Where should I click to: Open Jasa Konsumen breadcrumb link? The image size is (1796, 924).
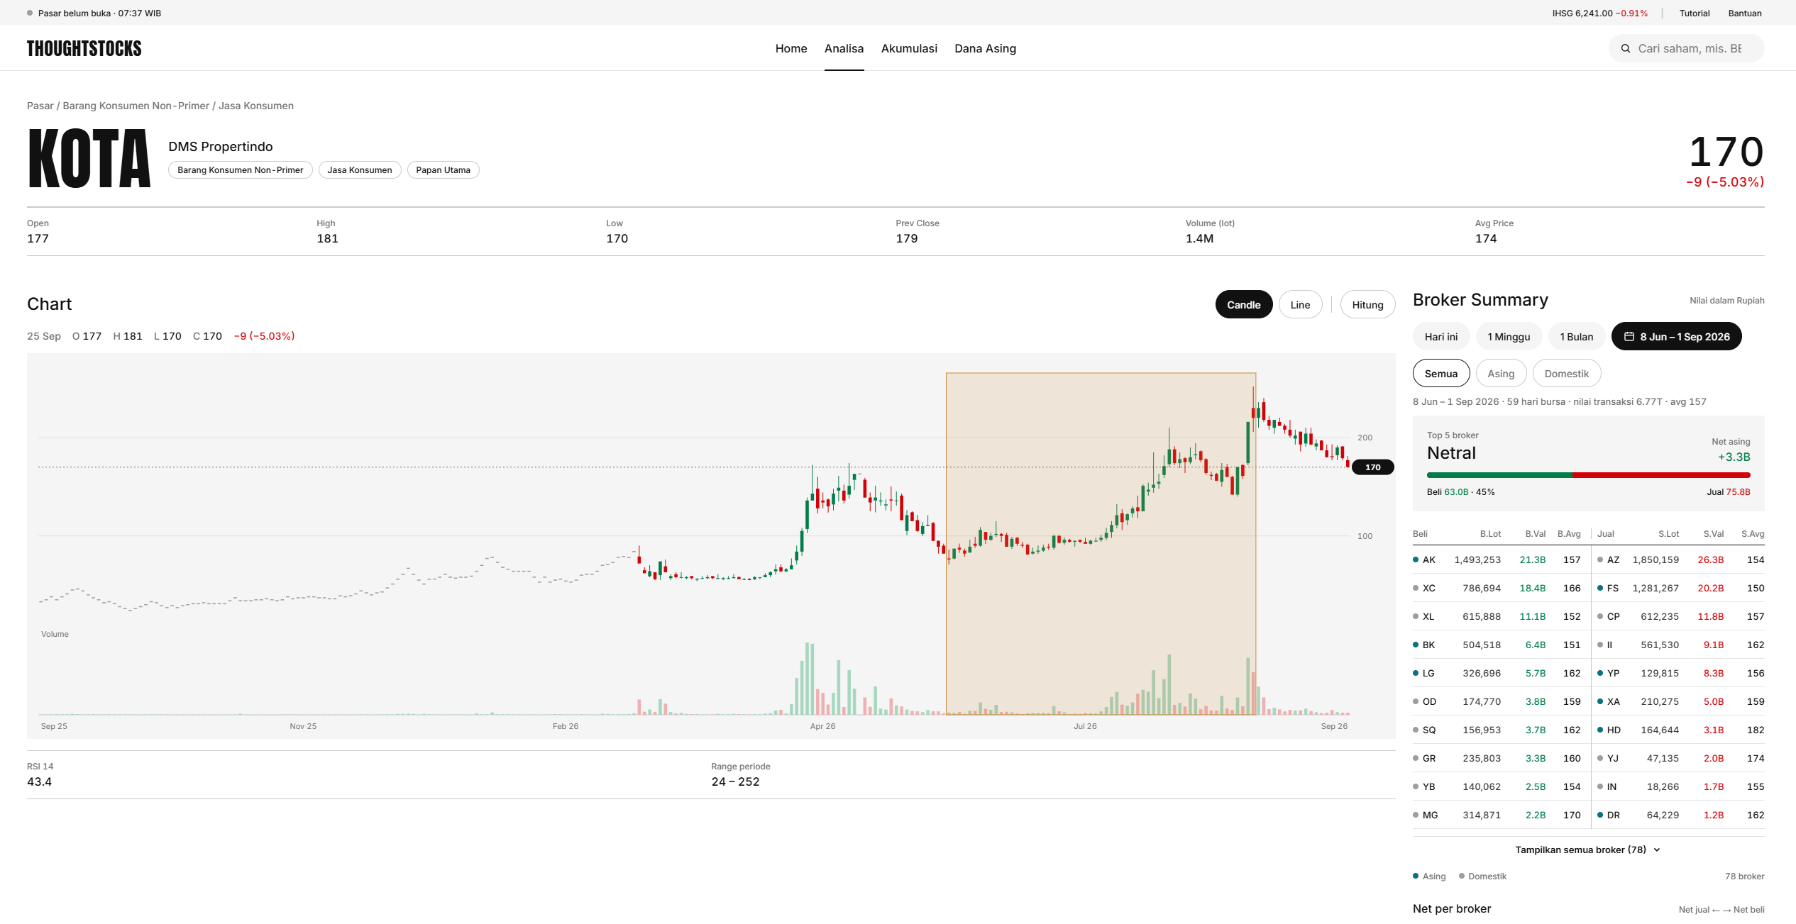[256, 106]
